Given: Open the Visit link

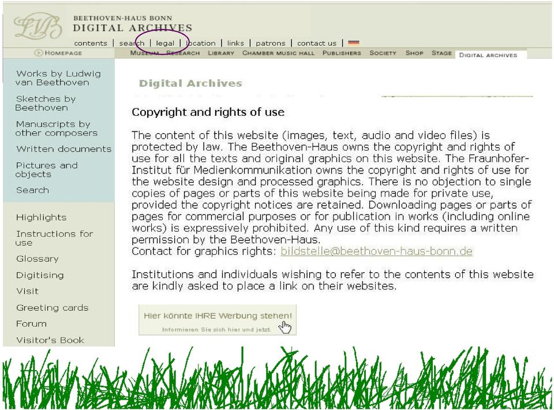Looking at the screenshot, I should [27, 291].
